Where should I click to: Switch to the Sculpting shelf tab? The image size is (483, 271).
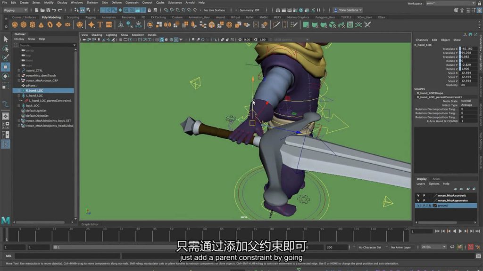(x=73, y=17)
